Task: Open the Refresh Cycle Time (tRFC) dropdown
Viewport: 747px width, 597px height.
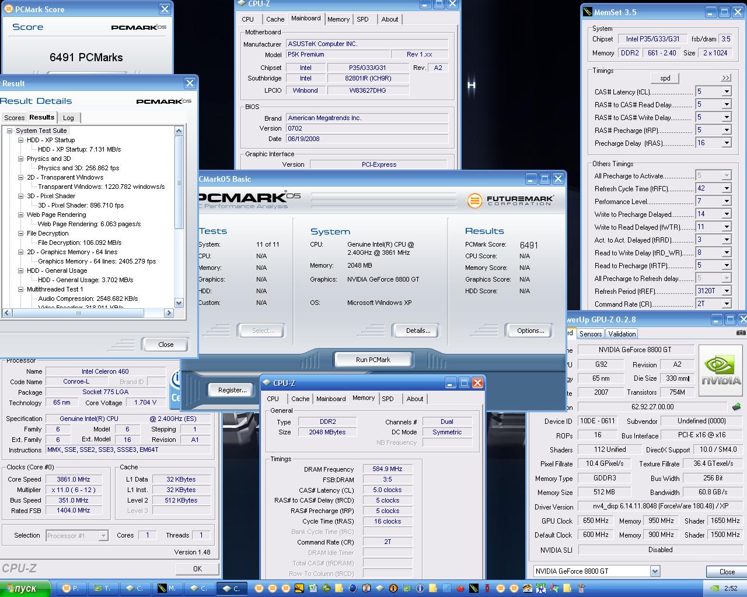Action: pyautogui.click(x=727, y=188)
